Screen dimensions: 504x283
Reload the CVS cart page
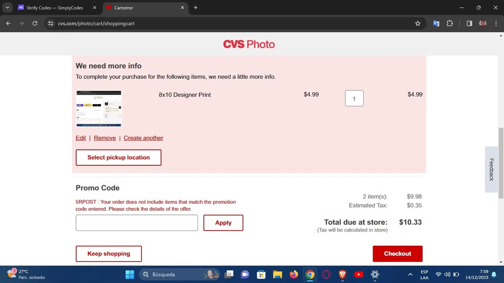(35, 23)
